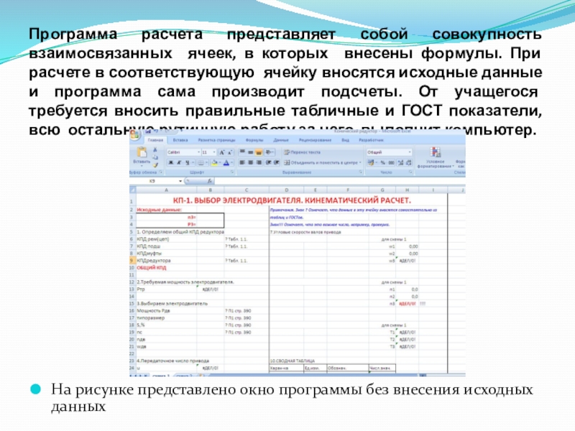Screen dimensions: 575x431
Task: Click the Name Box showing K9
Action: [154, 181]
